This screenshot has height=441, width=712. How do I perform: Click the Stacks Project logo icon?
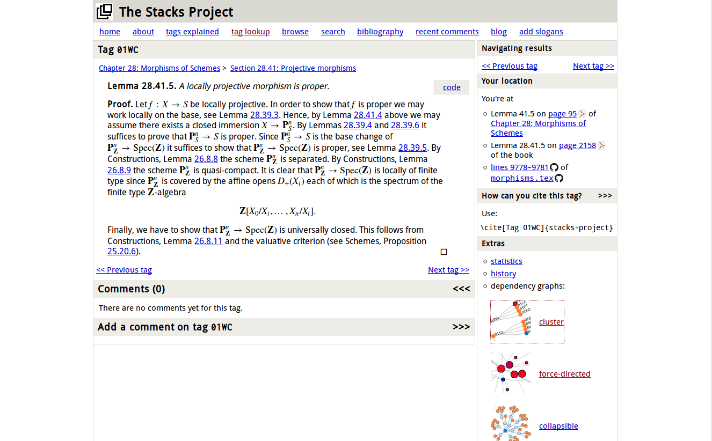point(104,12)
